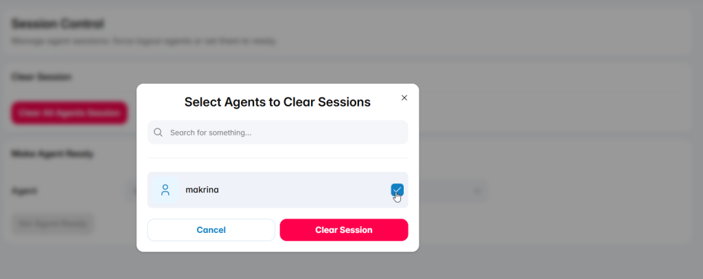
Task: Select the makrina agent name text
Action: point(203,190)
